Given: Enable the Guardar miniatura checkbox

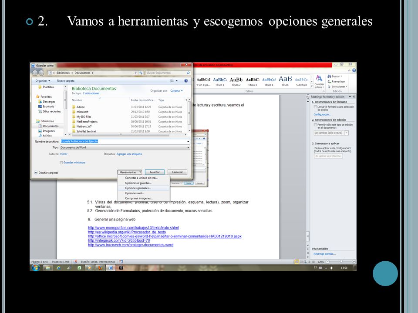Looking at the screenshot, I should click(61, 163).
